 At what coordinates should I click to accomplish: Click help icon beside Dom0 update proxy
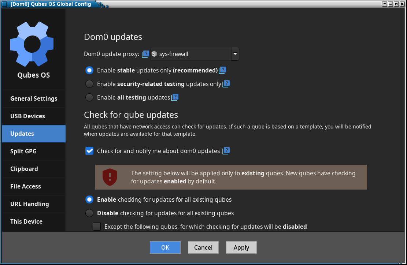point(145,54)
